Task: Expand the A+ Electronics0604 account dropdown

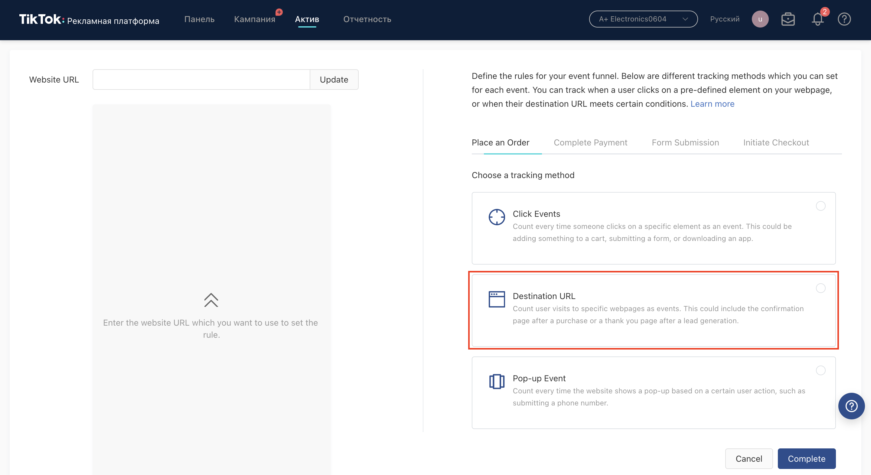Action: point(643,19)
